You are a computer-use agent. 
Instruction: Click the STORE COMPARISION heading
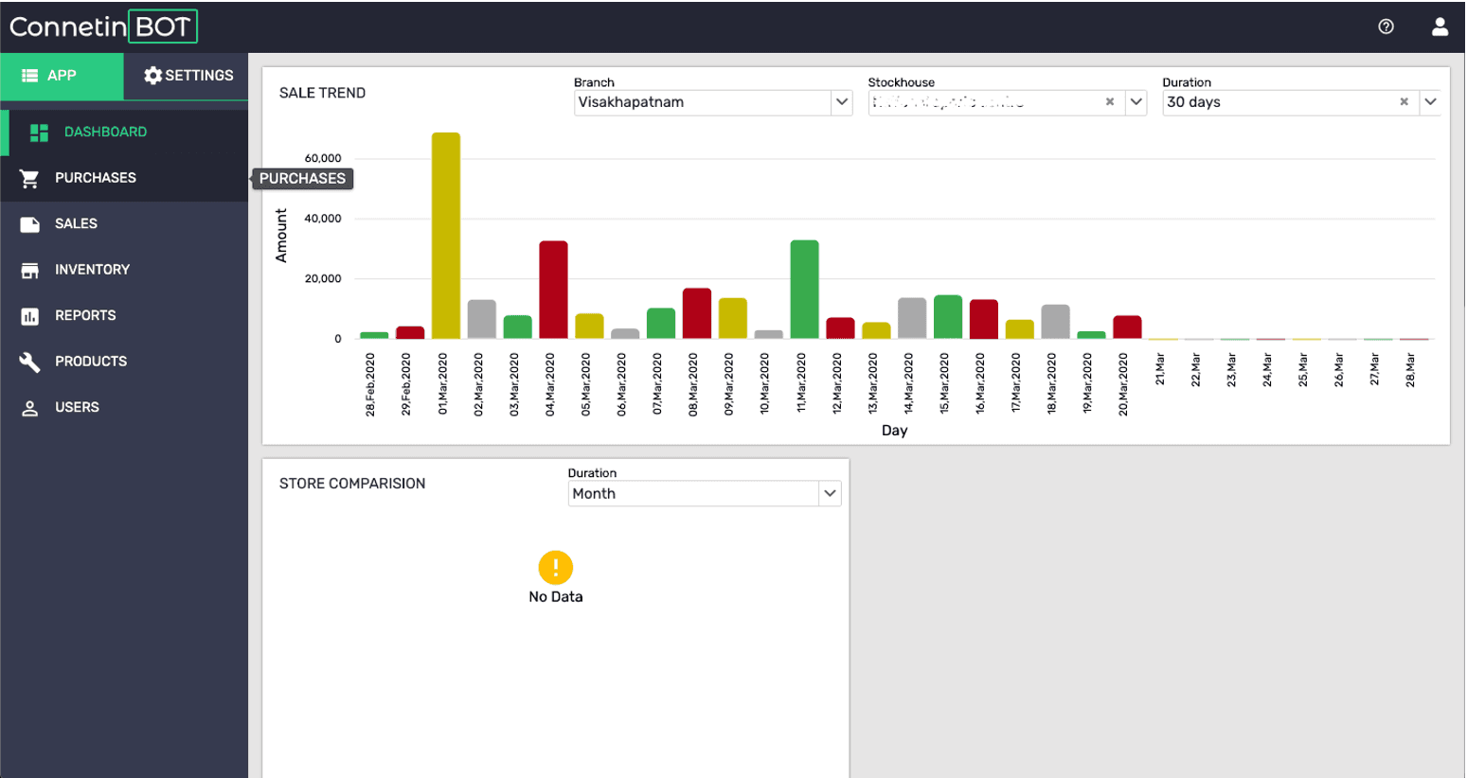(352, 484)
